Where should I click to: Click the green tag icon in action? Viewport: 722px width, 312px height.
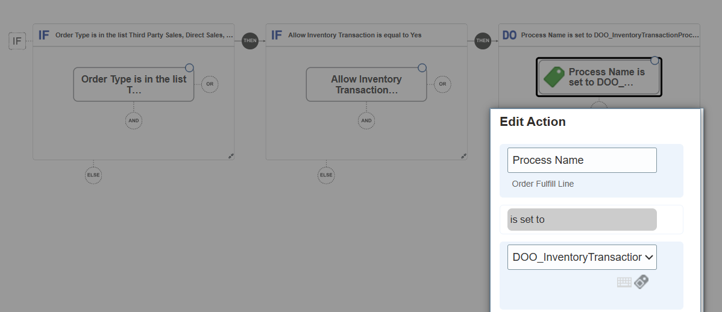click(554, 77)
